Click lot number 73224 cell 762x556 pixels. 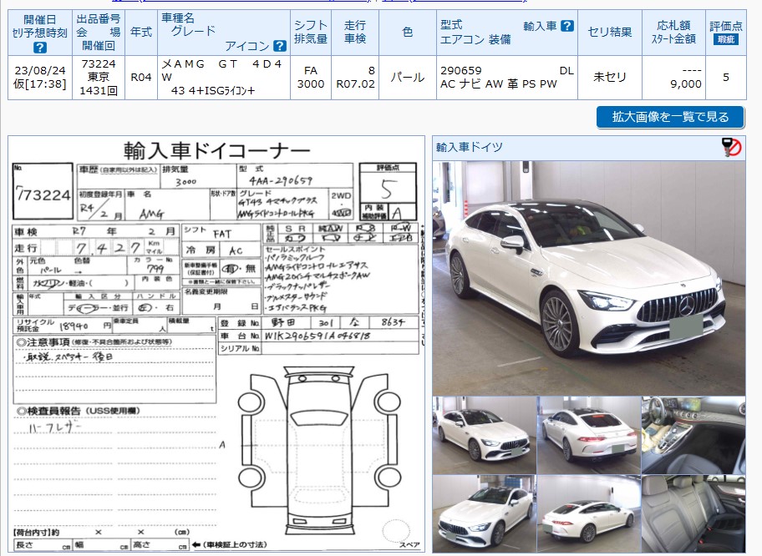click(x=98, y=64)
